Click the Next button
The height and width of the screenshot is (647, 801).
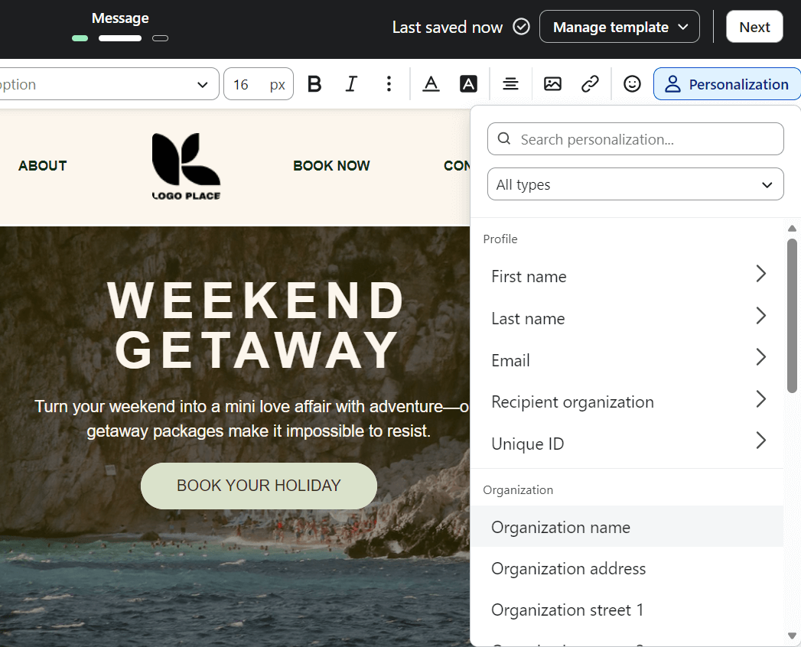pyautogui.click(x=754, y=26)
